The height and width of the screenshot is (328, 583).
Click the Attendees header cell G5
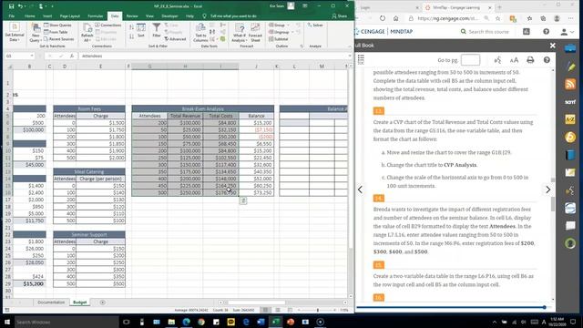click(x=149, y=116)
